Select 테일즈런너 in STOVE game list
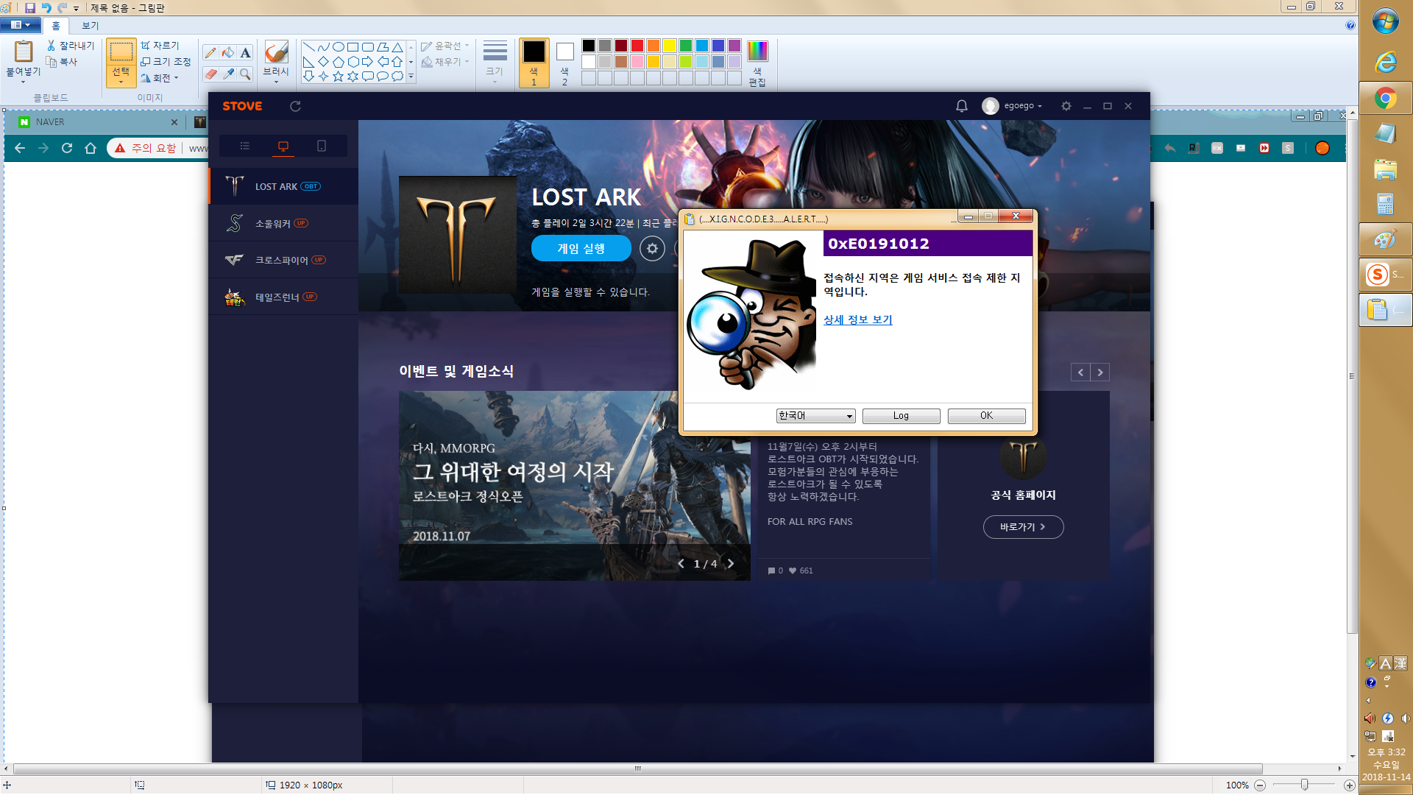The height and width of the screenshot is (795, 1413). 284,297
